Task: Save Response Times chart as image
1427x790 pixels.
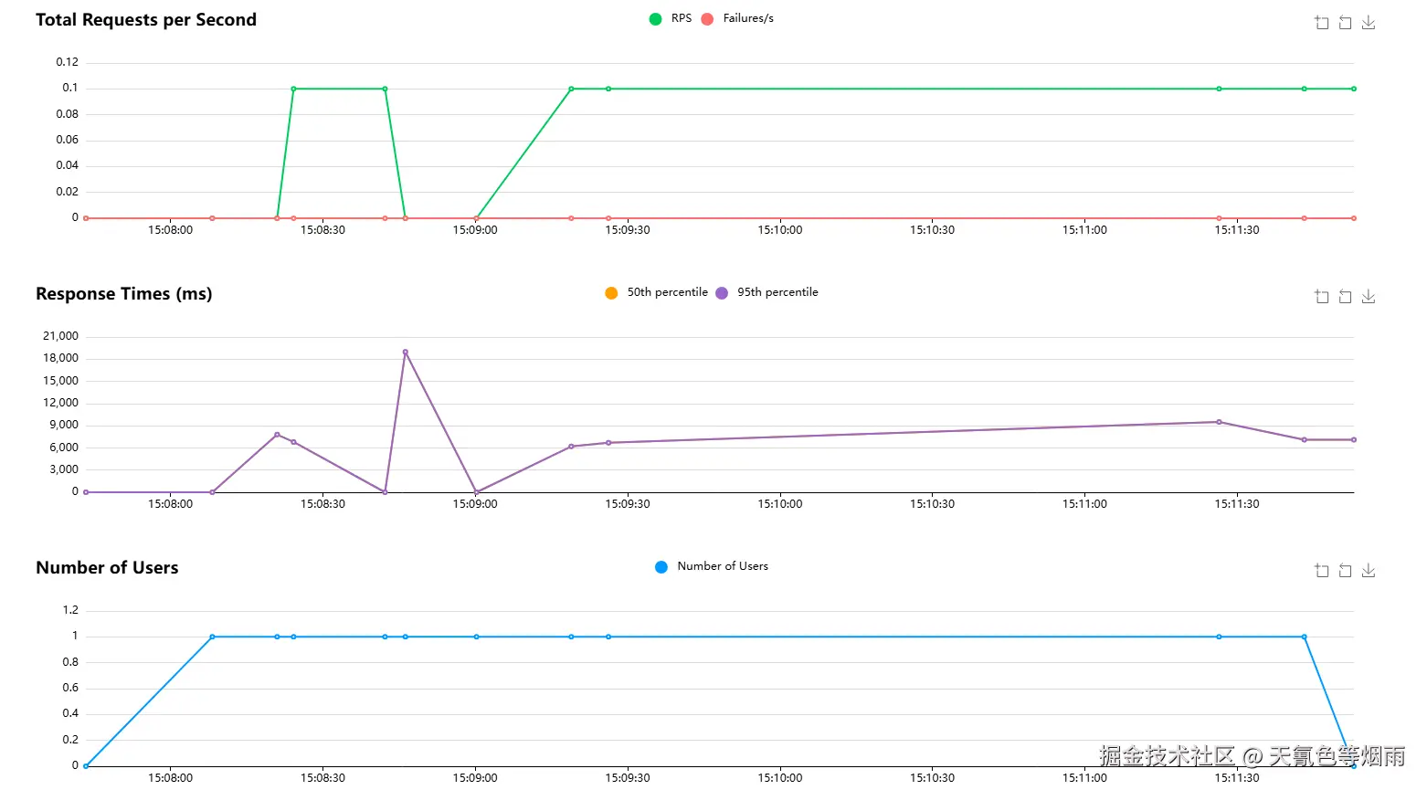Action: pos(1369,296)
